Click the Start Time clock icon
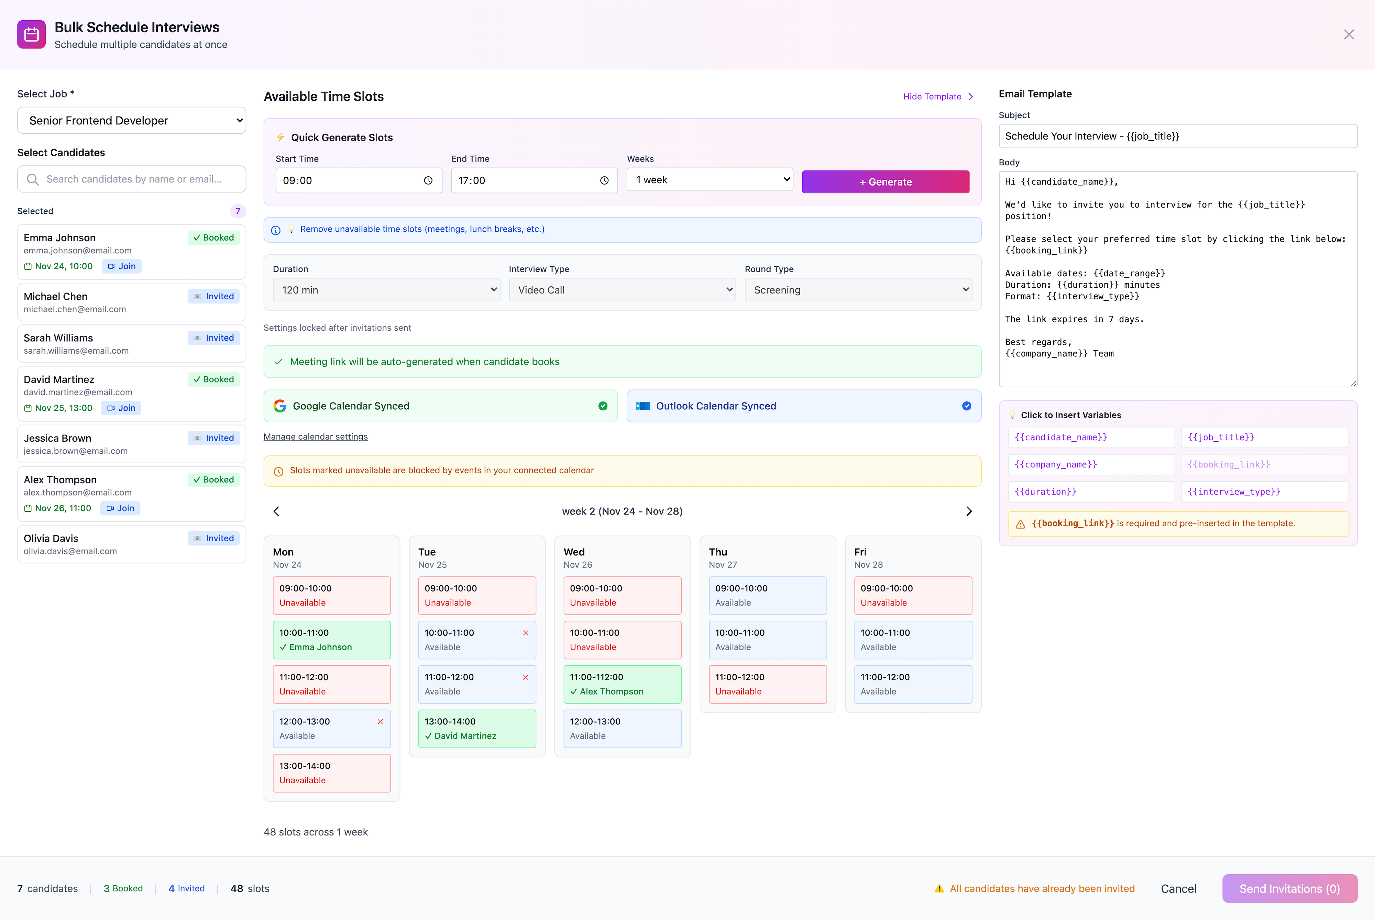 pyautogui.click(x=428, y=181)
